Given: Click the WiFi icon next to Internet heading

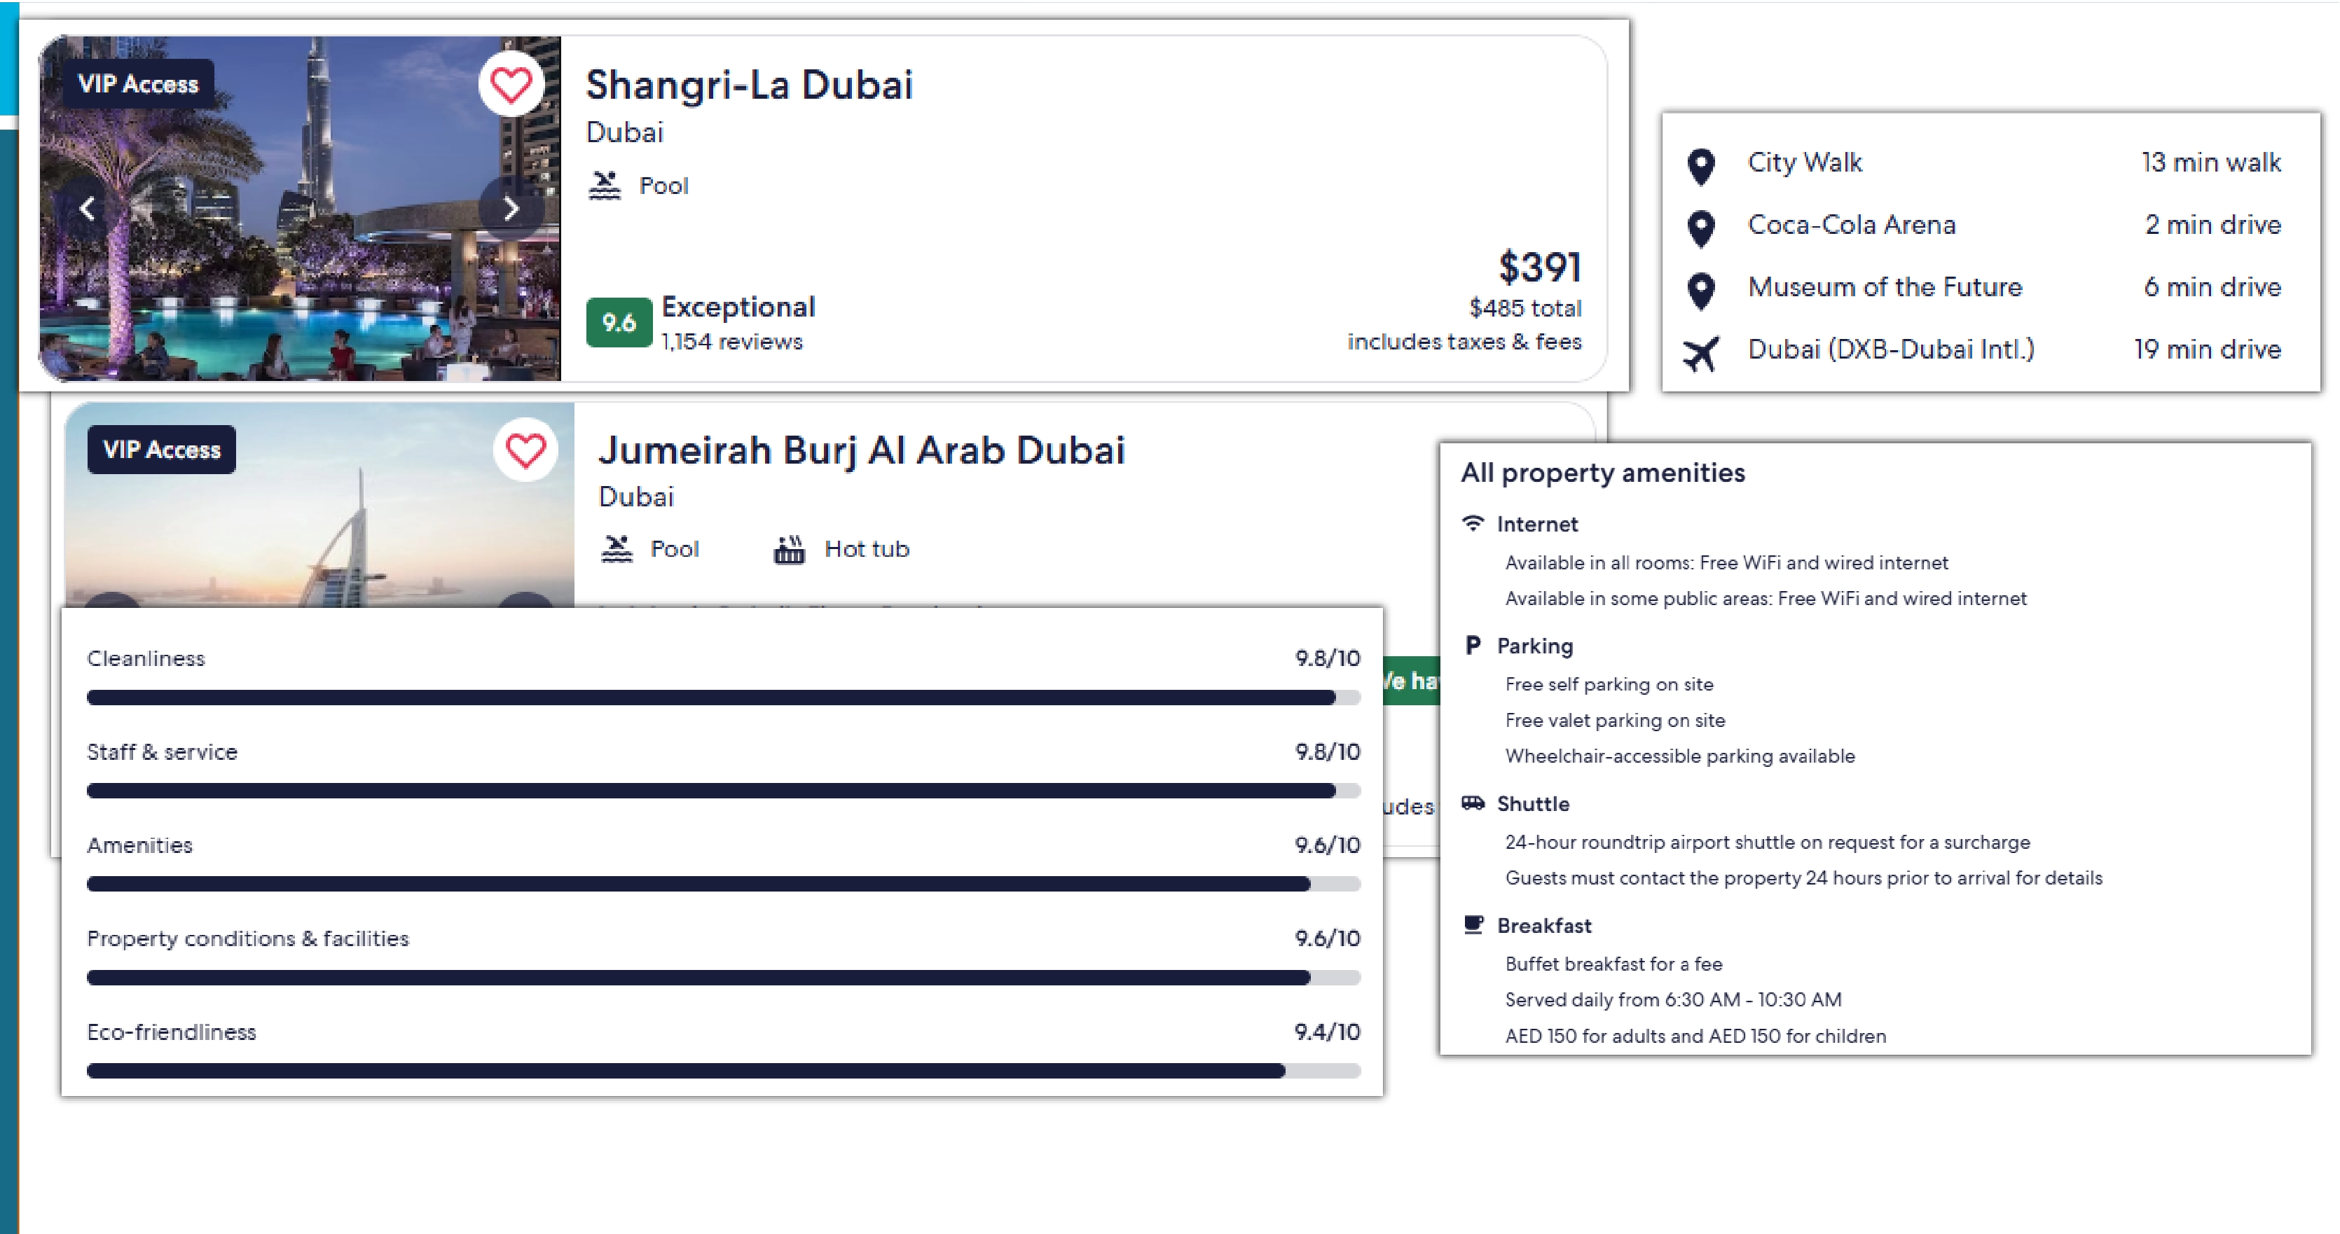Looking at the screenshot, I should click(1473, 523).
